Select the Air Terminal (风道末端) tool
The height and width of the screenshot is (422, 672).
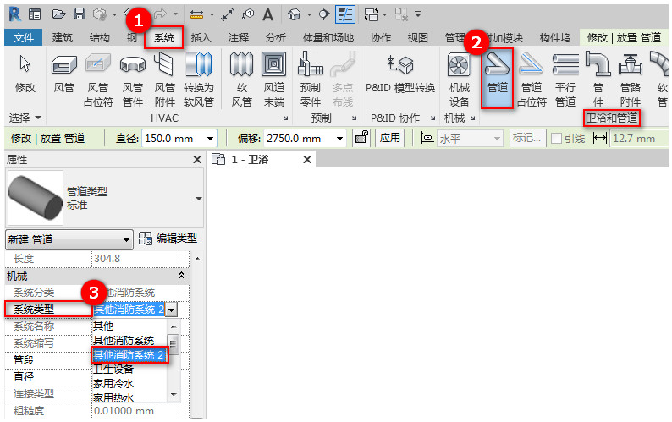tap(274, 79)
